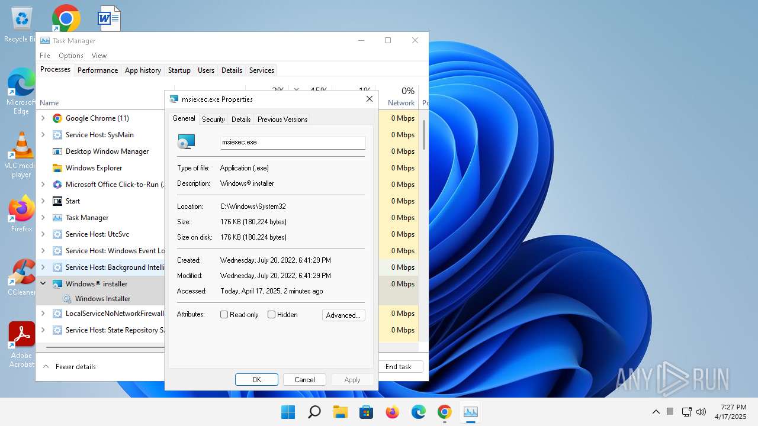Open the VLC media player desktop shortcut
Image resolution: width=758 pixels, height=426 pixels.
pos(21,155)
